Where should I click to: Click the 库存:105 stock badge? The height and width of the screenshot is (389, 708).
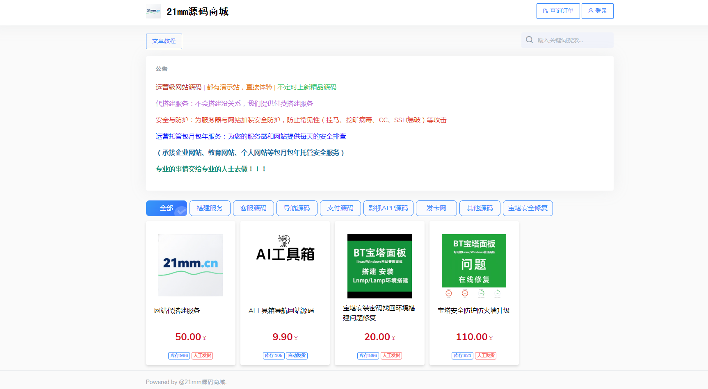274,356
